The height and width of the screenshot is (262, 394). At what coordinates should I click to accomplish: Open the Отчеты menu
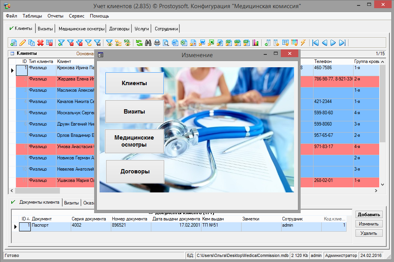(55, 16)
